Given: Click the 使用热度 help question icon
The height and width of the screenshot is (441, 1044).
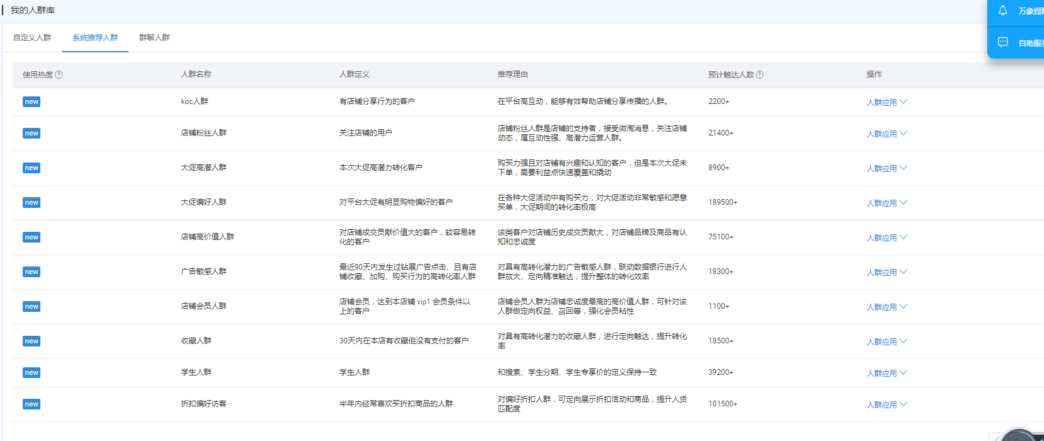Looking at the screenshot, I should pos(59,74).
